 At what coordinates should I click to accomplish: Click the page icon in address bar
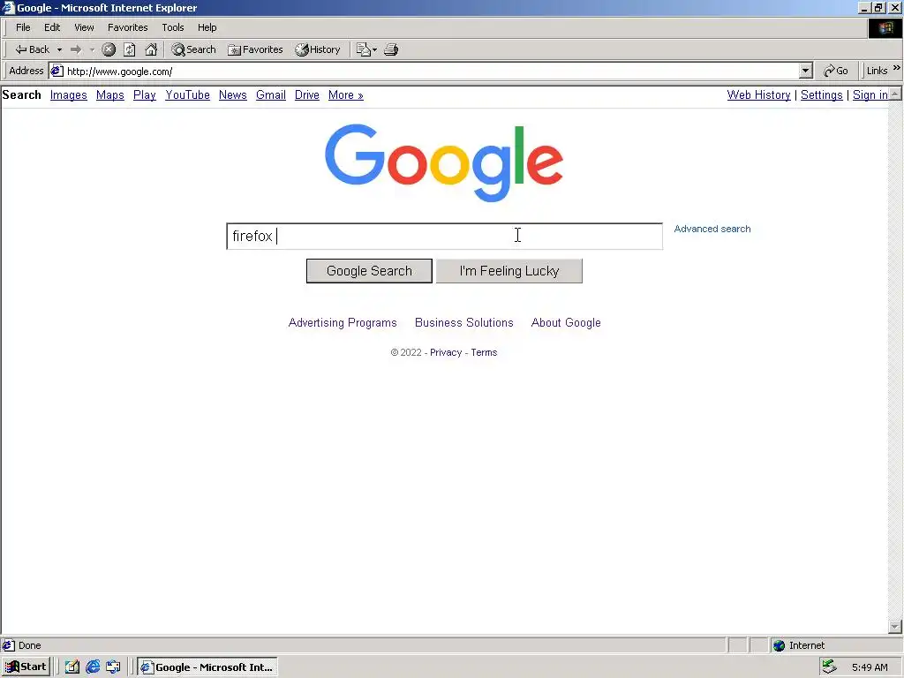tap(56, 71)
